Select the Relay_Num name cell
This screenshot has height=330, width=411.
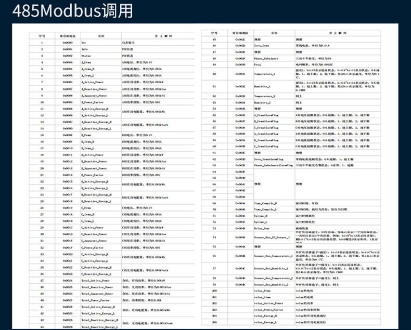[x=262, y=228]
